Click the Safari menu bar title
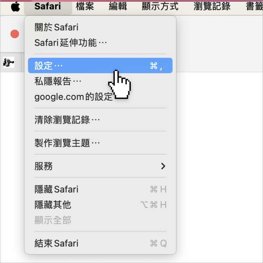The height and width of the screenshot is (263, 263). click(48, 7)
